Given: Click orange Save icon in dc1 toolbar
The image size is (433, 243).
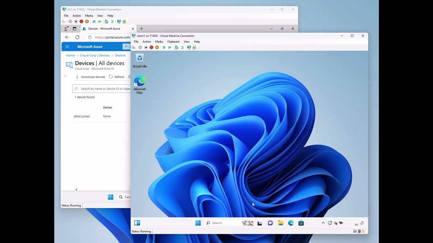Looking at the screenshot, I should coord(87,22).
